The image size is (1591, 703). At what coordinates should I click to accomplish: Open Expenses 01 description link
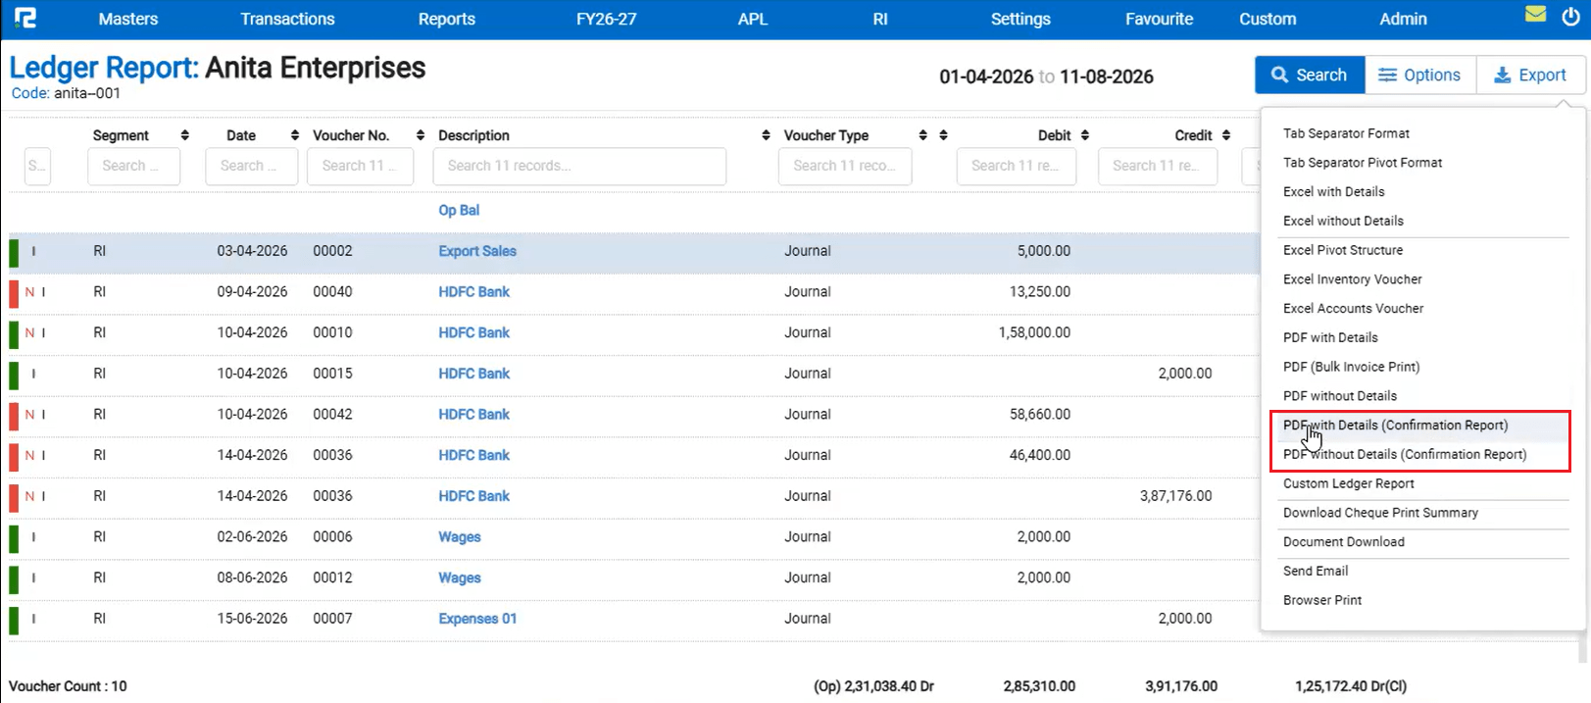pyautogui.click(x=477, y=619)
